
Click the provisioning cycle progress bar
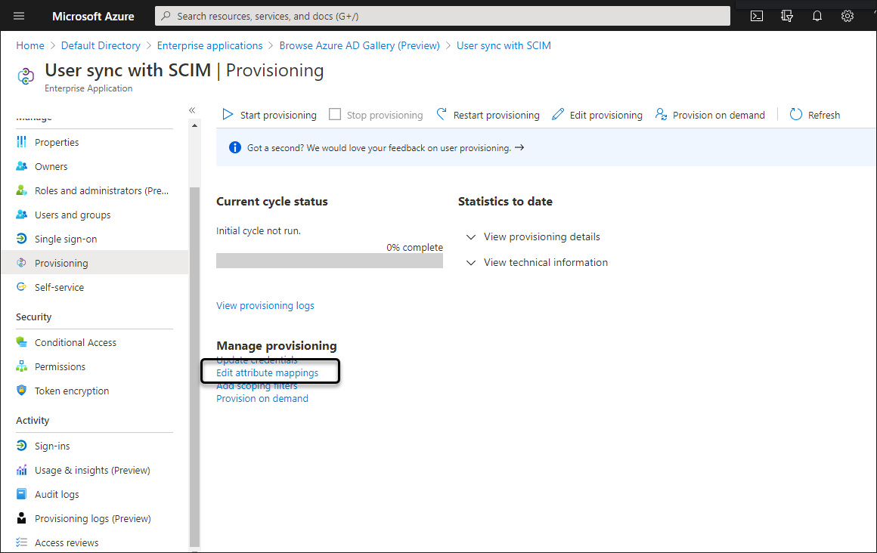330,261
